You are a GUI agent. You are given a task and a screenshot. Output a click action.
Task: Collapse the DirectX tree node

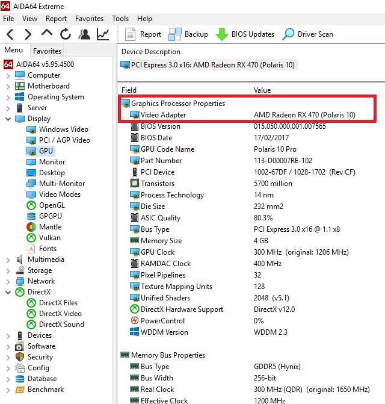point(8,292)
